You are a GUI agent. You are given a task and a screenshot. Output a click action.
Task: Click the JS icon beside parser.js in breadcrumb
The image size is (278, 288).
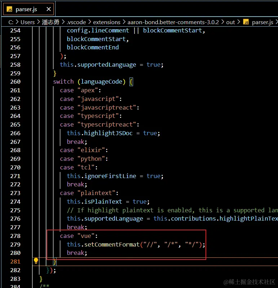[246, 22]
